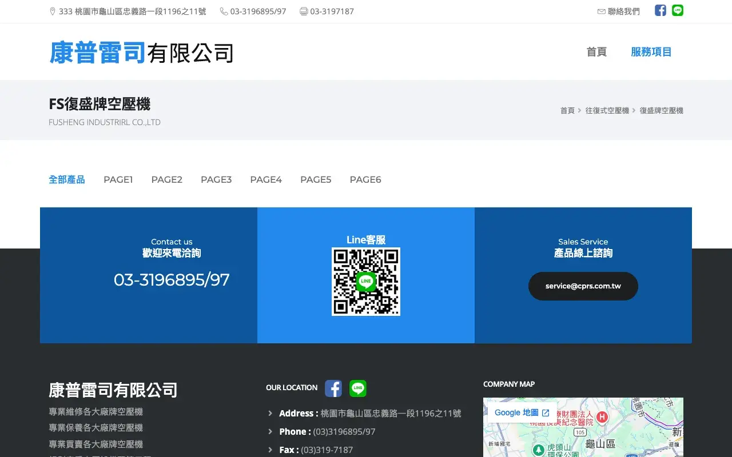This screenshot has height=457, width=732.
Task: Click the 03-3196895/97 number in blue contact panel
Action: click(x=172, y=280)
